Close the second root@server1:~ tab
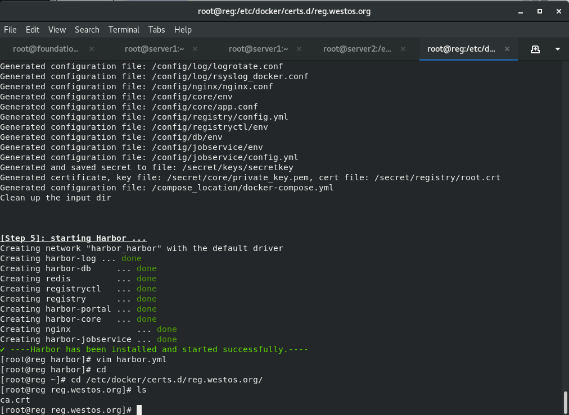 [299, 49]
